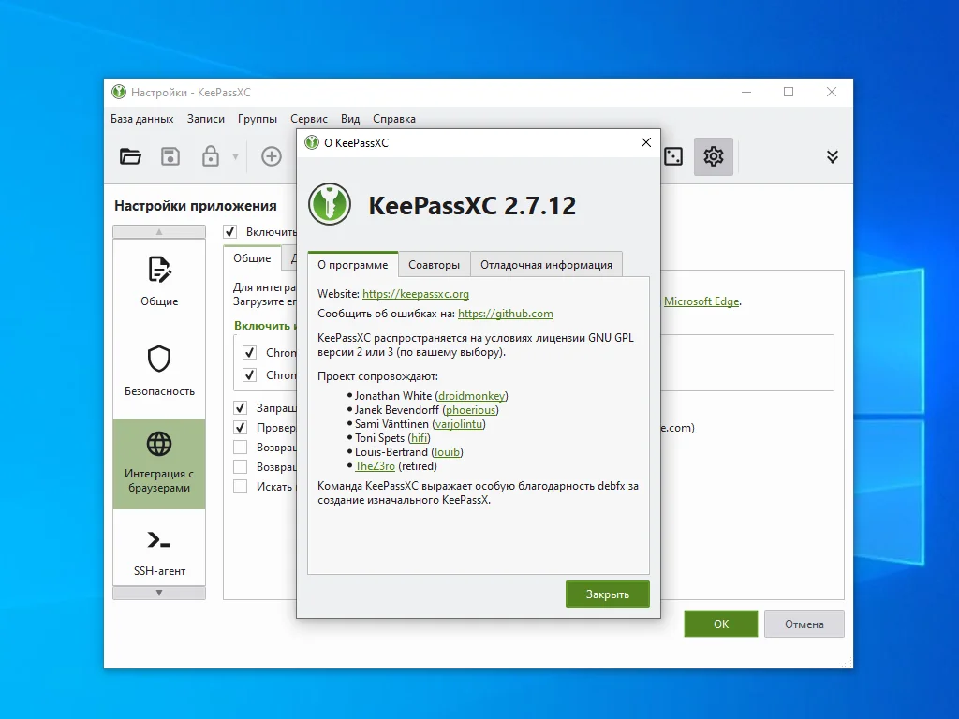Viewport: 959px width, 719px height.
Task: Toggle the first Chrom browser checkbox
Action: point(249,353)
